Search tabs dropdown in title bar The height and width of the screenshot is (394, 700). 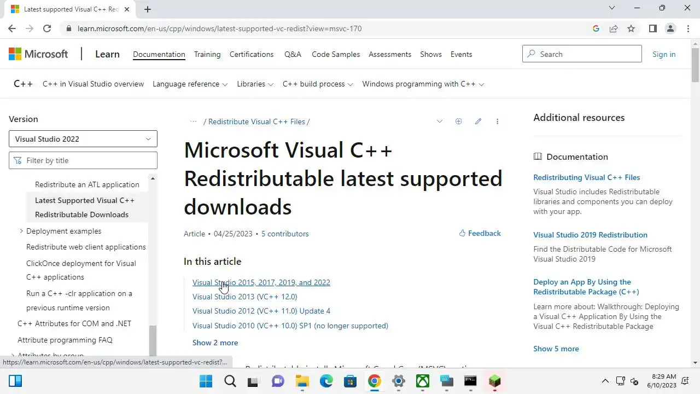(612, 8)
